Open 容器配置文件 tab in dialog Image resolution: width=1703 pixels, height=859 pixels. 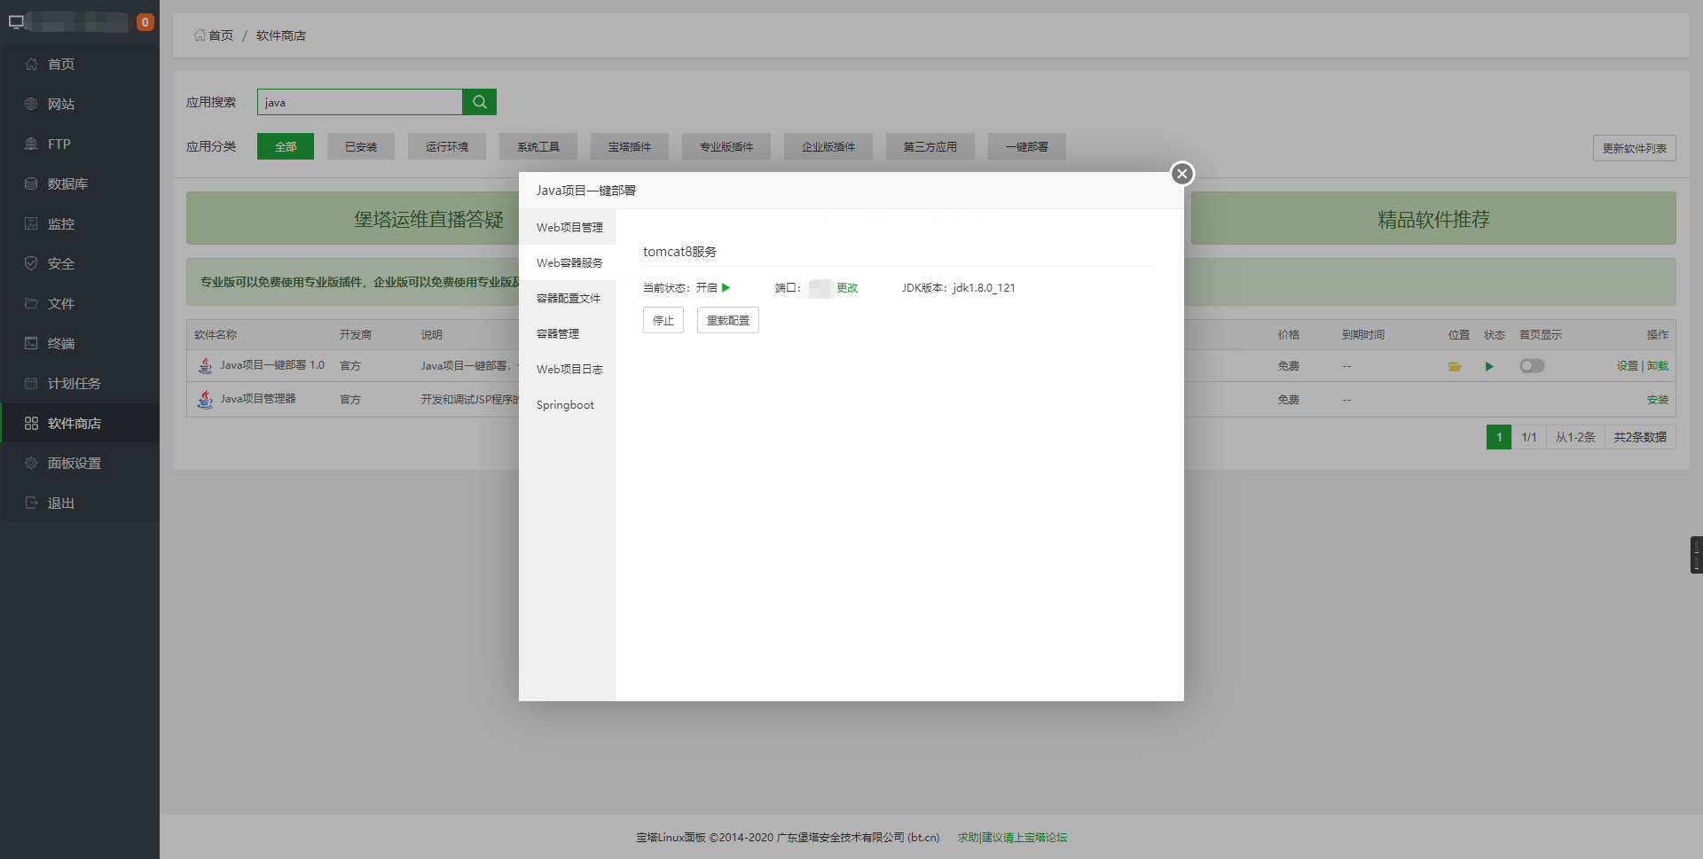(568, 298)
